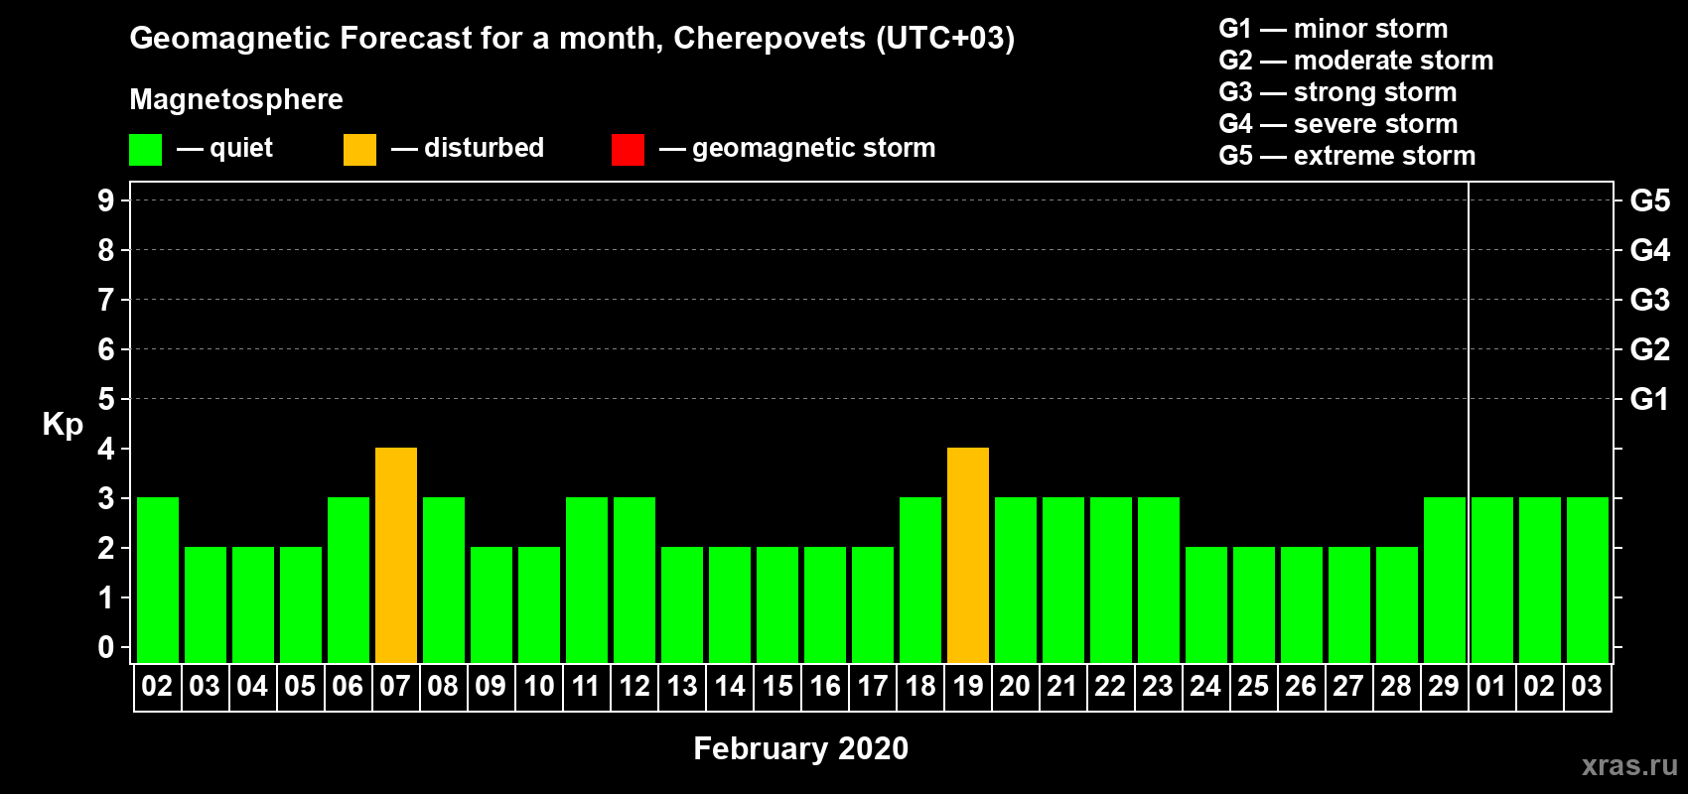Screen dimensions: 1688x794
Task: Click the green bar above date 09
Action: [492, 604]
